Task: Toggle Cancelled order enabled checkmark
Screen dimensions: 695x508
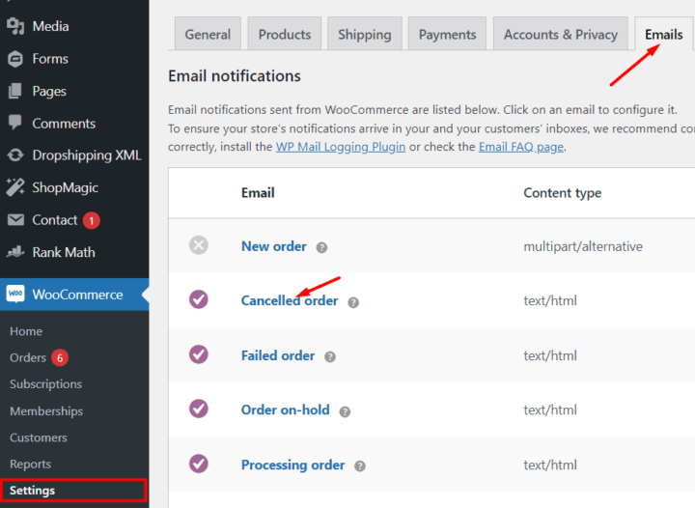Action: coord(199,299)
